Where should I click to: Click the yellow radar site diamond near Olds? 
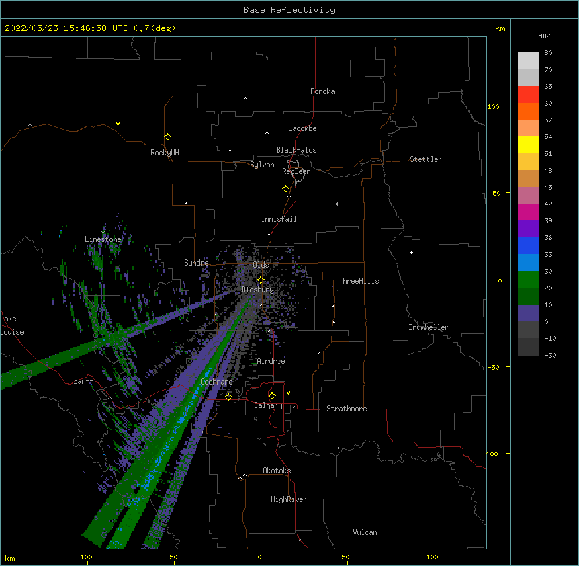(261, 280)
